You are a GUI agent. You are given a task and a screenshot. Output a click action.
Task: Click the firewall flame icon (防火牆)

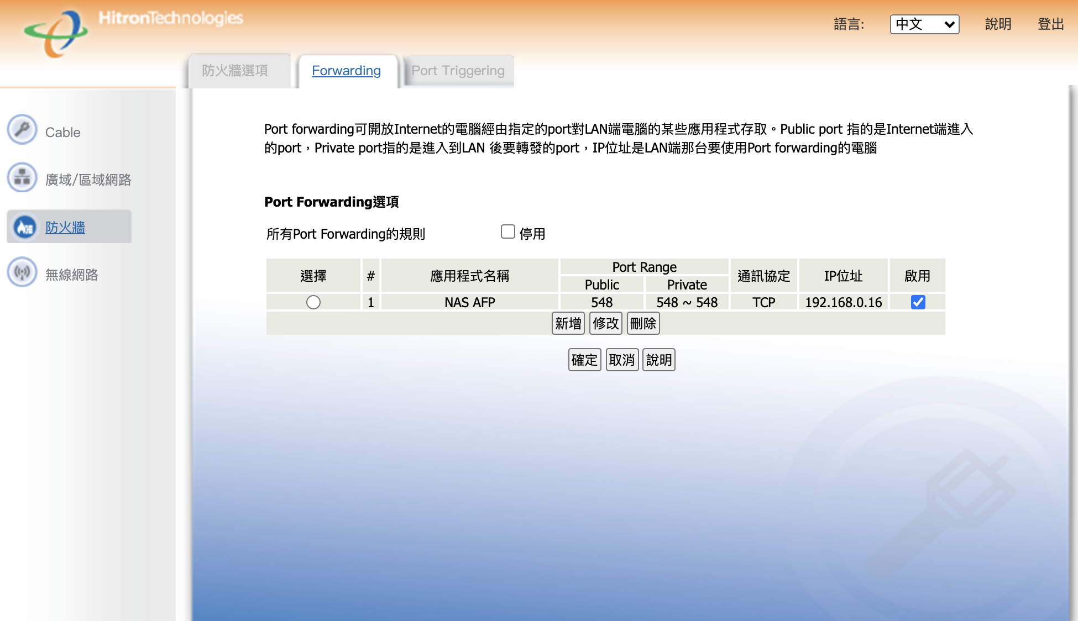pyautogui.click(x=25, y=227)
